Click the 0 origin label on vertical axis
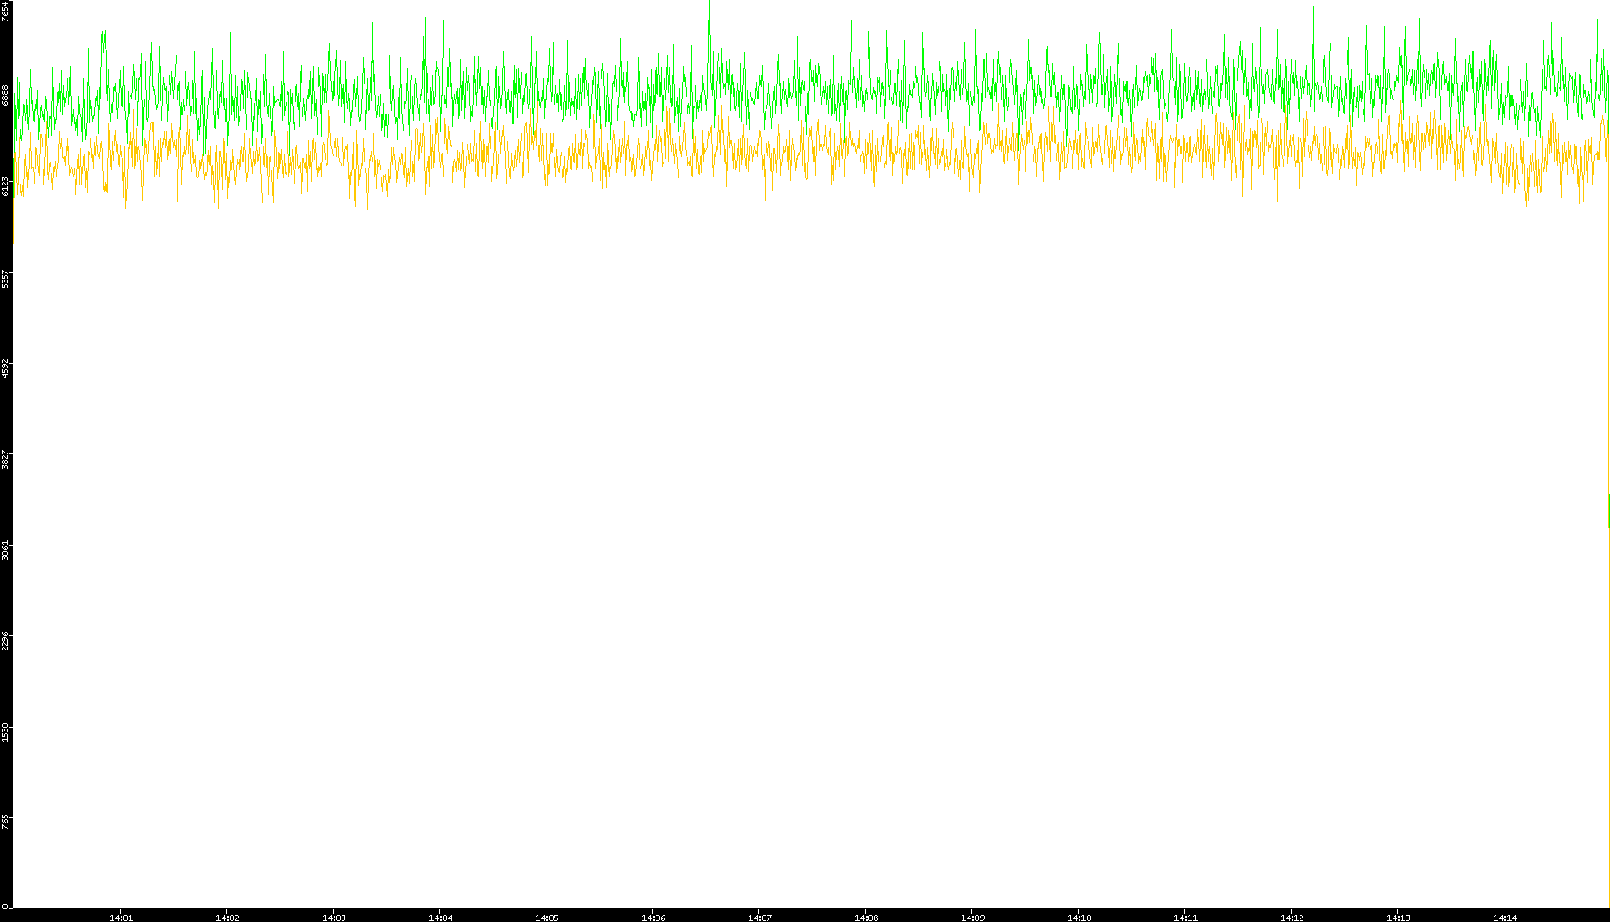Screen dimensions: 1610x922 click(6, 905)
